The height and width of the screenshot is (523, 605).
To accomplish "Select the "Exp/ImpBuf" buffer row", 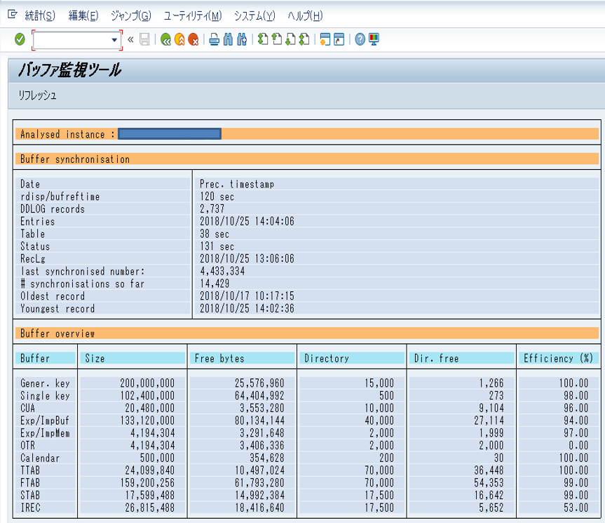I will [306, 421].
